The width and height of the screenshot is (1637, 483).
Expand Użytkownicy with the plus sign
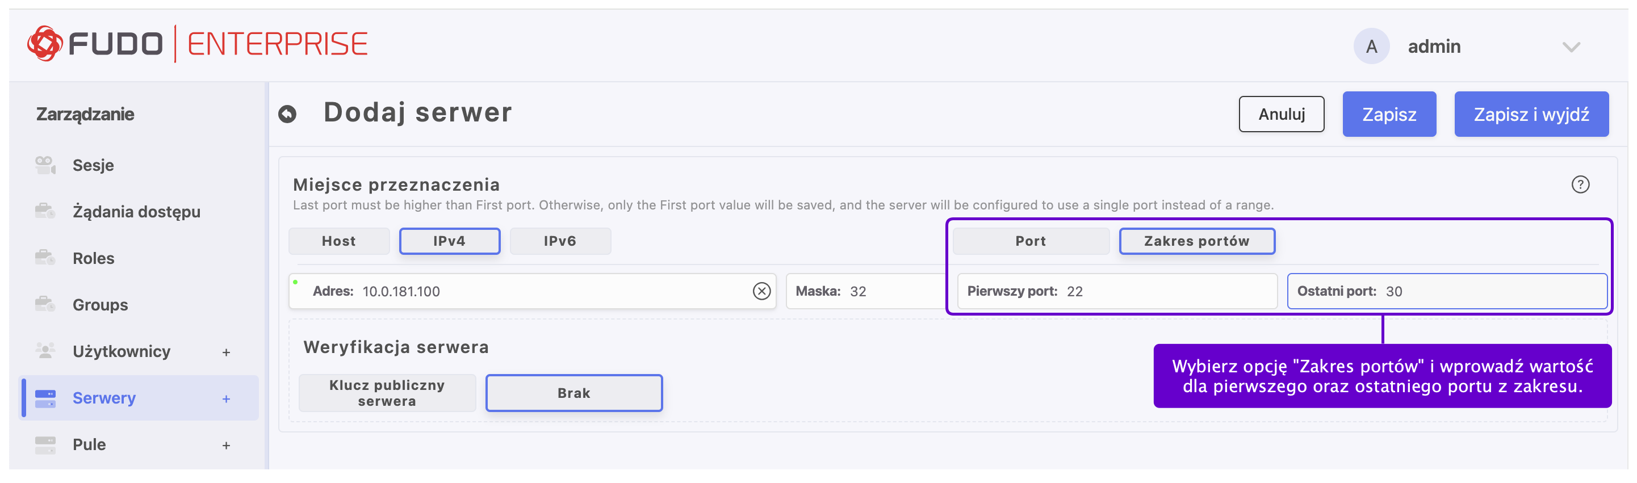click(226, 352)
